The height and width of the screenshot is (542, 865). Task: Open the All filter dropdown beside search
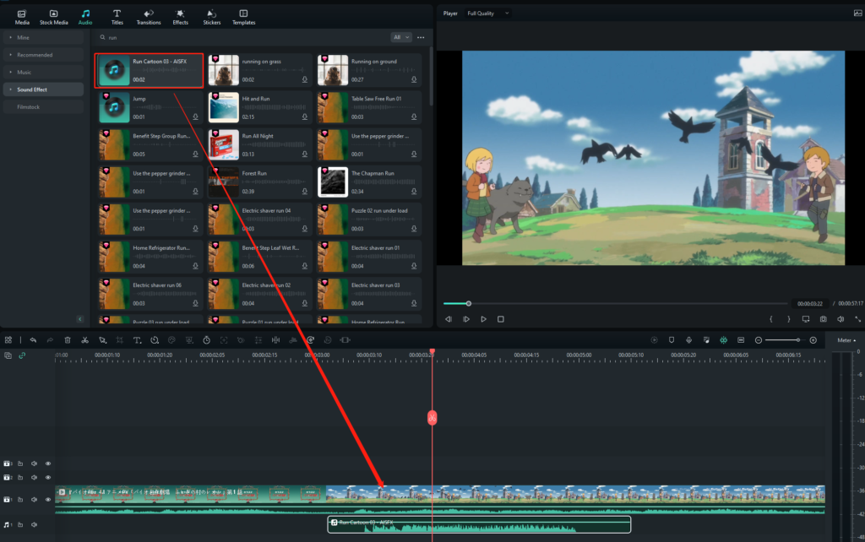[x=402, y=37]
